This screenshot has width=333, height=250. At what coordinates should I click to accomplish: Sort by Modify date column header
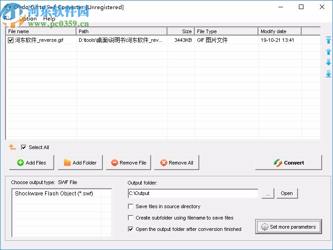[x=280, y=31]
